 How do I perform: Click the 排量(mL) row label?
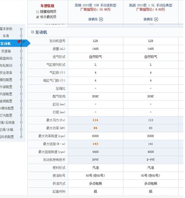(x=59, y=49)
